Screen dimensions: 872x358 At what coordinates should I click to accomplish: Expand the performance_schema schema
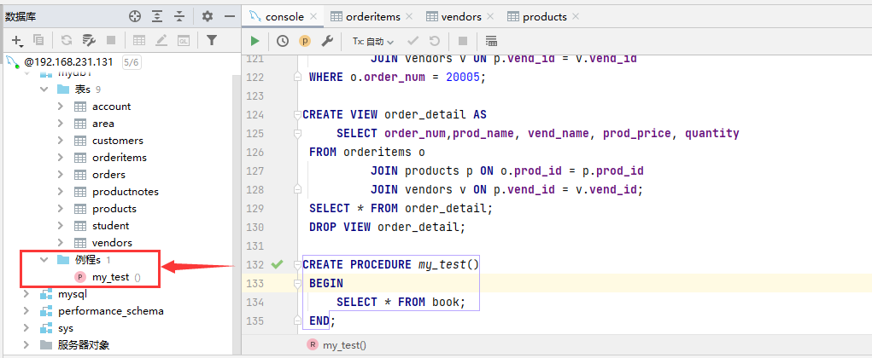tap(26, 311)
